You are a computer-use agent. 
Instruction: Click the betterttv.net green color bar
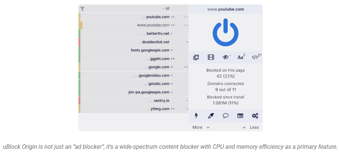79,34
